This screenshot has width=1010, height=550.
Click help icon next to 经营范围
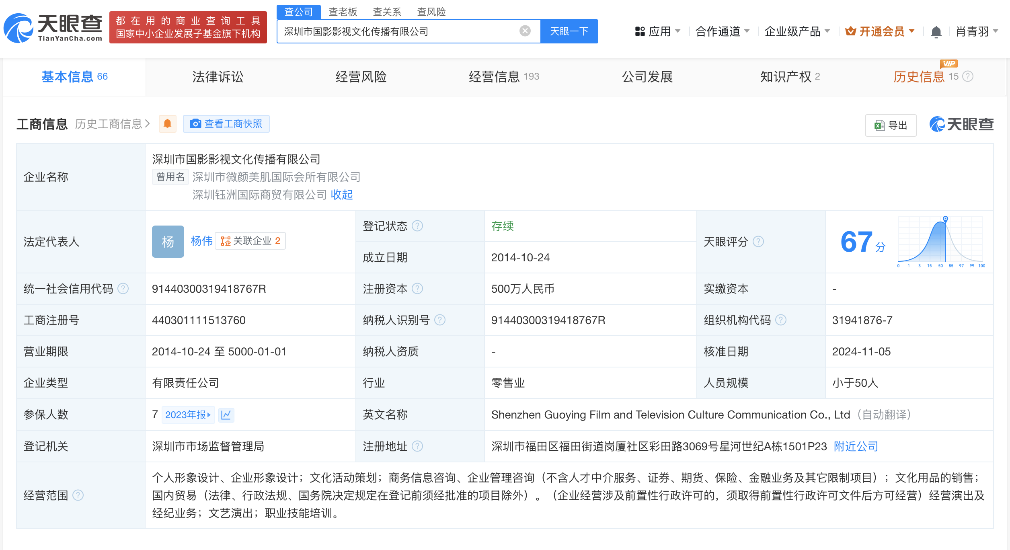(x=78, y=495)
